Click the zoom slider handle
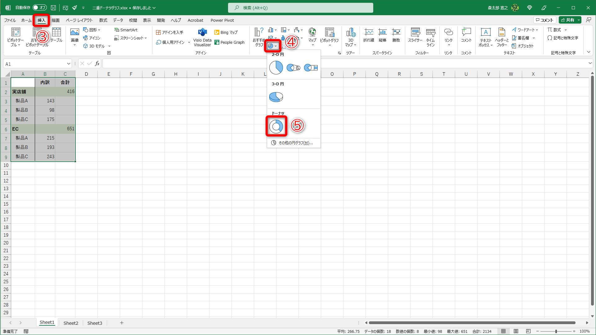 click(556, 331)
